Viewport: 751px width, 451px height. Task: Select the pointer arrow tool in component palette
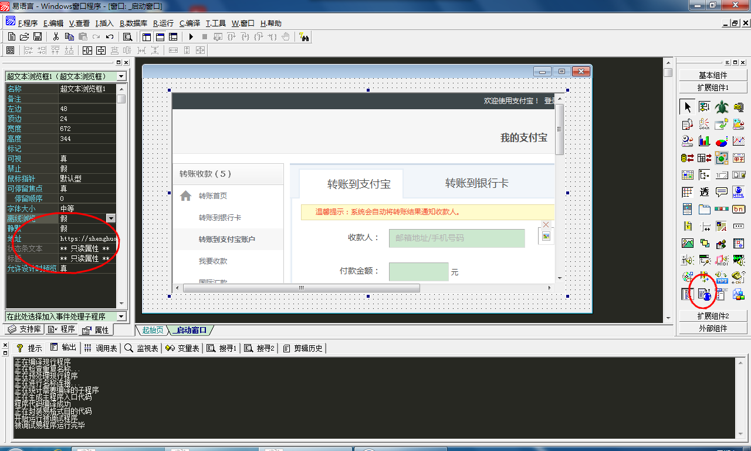tap(687, 107)
